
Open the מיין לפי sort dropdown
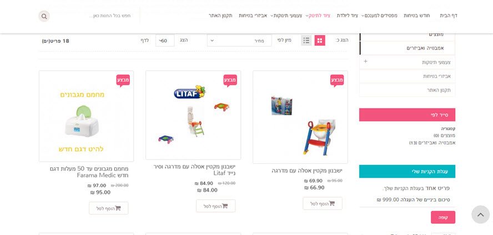pyautogui.click(x=239, y=41)
